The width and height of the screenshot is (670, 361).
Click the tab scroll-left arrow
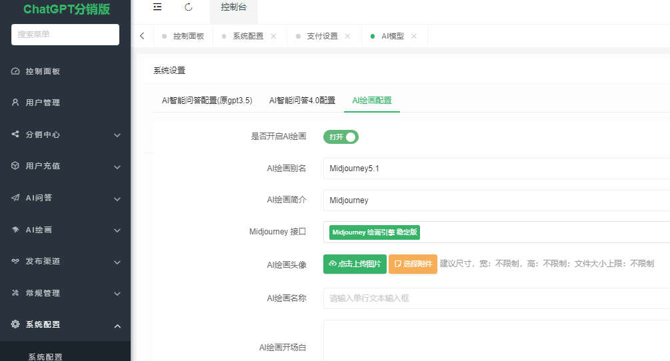[x=142, y=36]
